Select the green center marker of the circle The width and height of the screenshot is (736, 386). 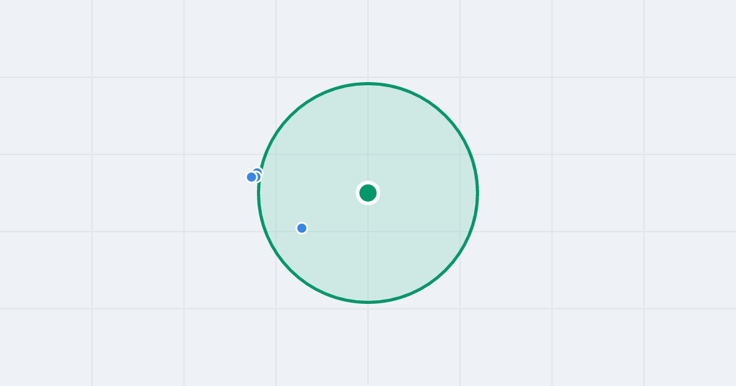(x=368, y=193)
